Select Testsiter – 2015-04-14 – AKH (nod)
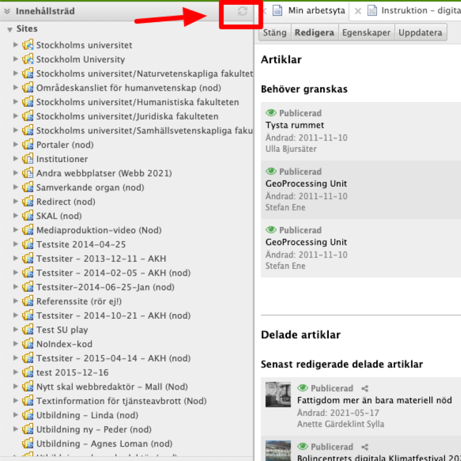Viewport: 461px width, 461px height. click(113, 358)
